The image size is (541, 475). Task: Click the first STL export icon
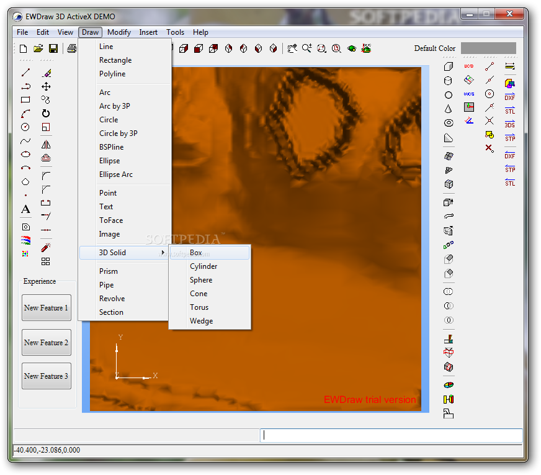coord(510,111)
